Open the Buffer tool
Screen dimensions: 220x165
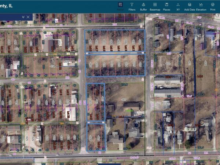click(x=143, y=7)
